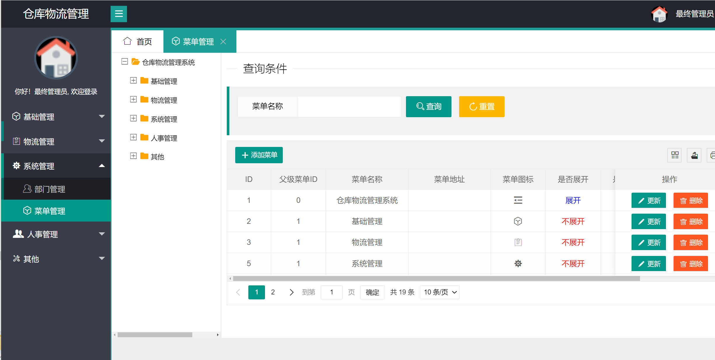Click 更新 for row 基础管理

[648, 222]
